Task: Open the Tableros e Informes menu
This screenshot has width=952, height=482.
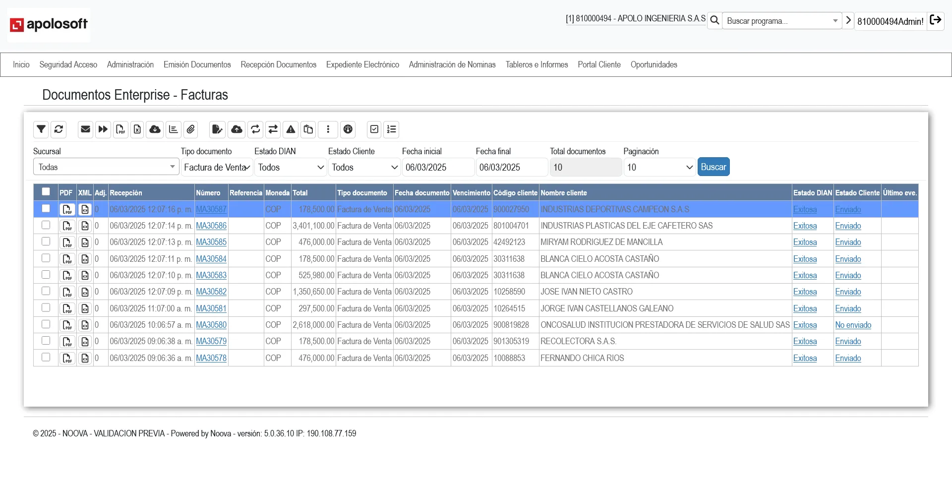Action: point(536,64)
